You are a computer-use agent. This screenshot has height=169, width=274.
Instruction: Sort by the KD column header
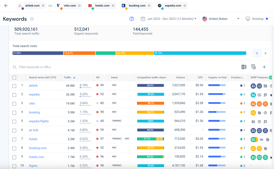pos(98,78)
